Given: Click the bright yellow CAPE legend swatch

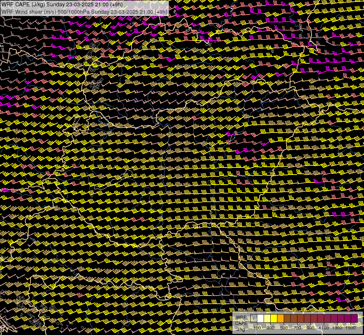Looking at the screenshot, I should click(x=274, y=319).
